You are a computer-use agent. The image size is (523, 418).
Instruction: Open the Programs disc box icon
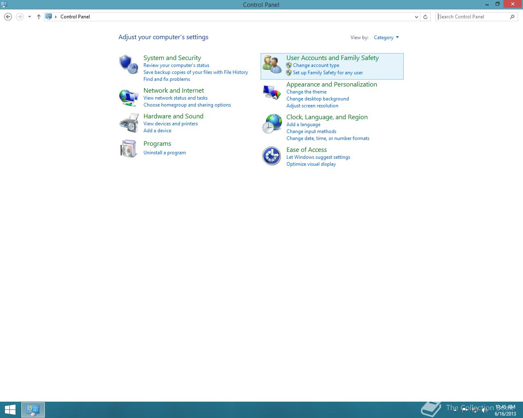[x=129, y=149]
